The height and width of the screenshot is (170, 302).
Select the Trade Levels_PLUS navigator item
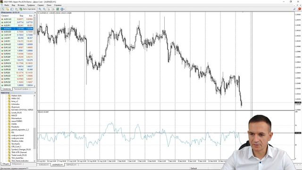19,155
